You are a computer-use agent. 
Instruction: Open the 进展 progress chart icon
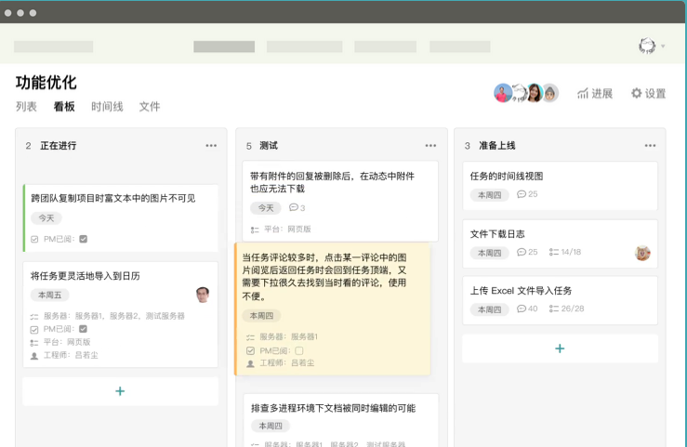tap(582, 93)
